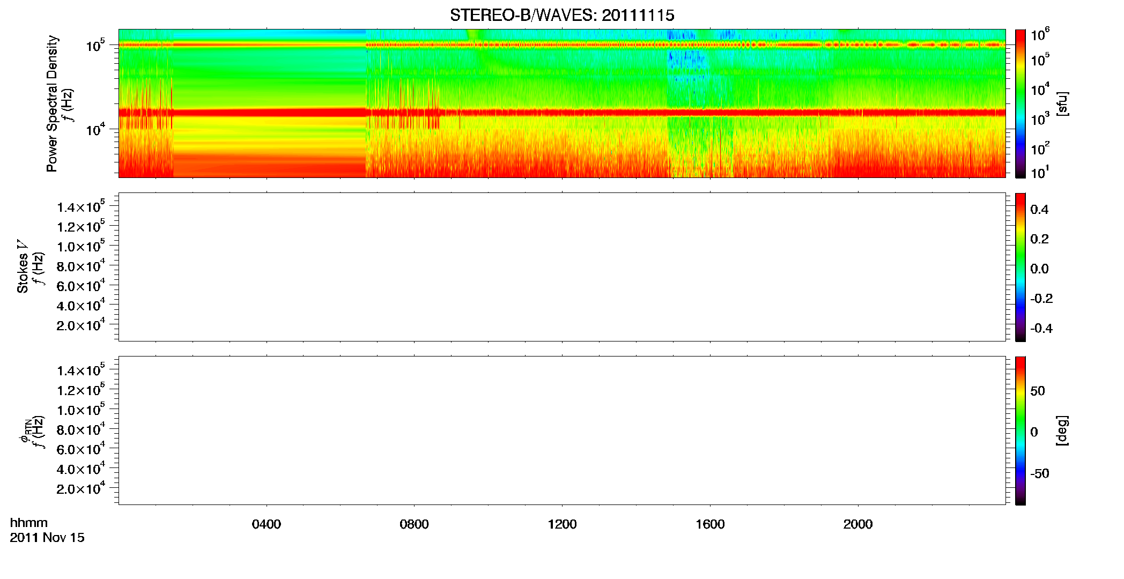Viewport: 1124px width, 579px height.
Task: Click the 2000 time axis label
Action: coord(858,524)
